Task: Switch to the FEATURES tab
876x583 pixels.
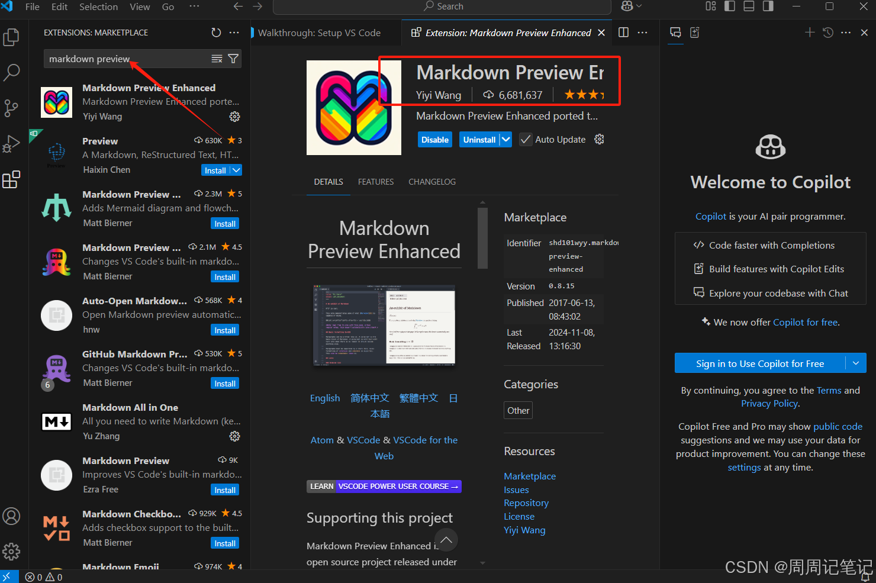Action: [376, 182]
